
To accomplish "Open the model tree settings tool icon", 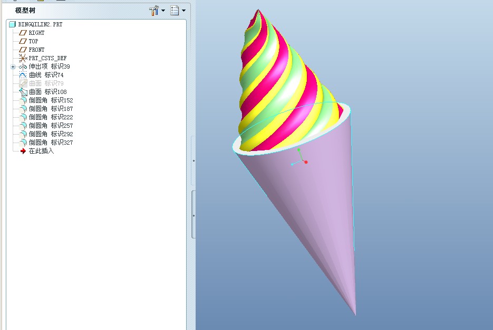I will coord(154,11).
